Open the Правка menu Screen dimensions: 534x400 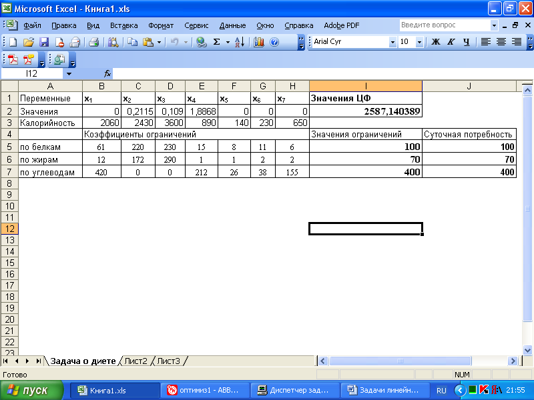point(63,25)
